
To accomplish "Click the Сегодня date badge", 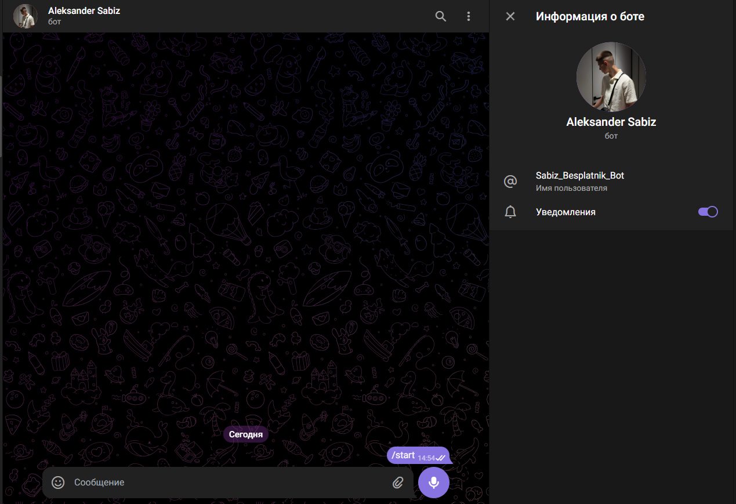I will coord(246,434).
